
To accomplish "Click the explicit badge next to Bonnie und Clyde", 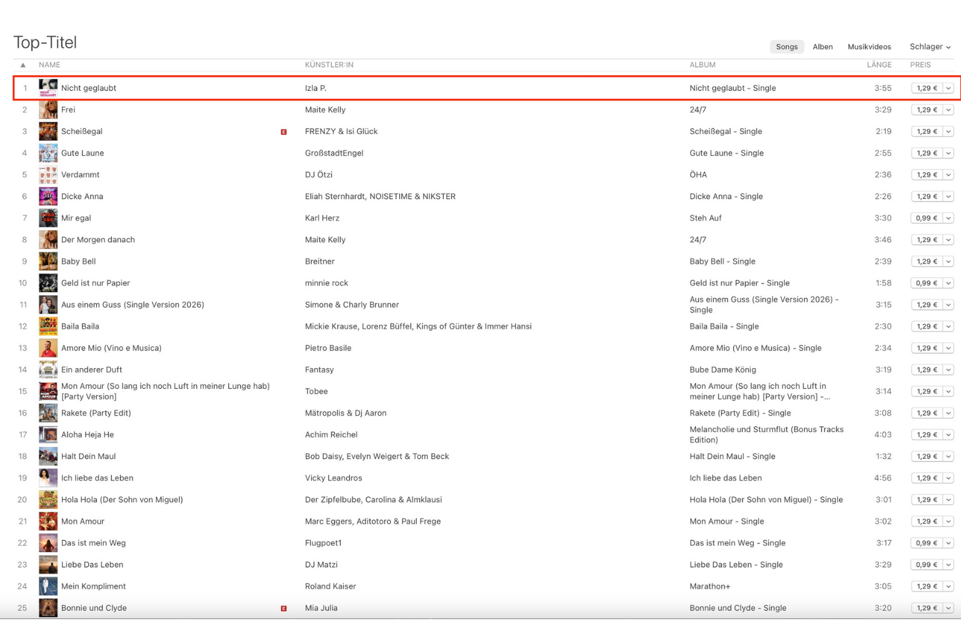I will [x=283, y=608].
